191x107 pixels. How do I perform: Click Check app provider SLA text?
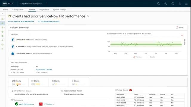[x=74, y=94]
